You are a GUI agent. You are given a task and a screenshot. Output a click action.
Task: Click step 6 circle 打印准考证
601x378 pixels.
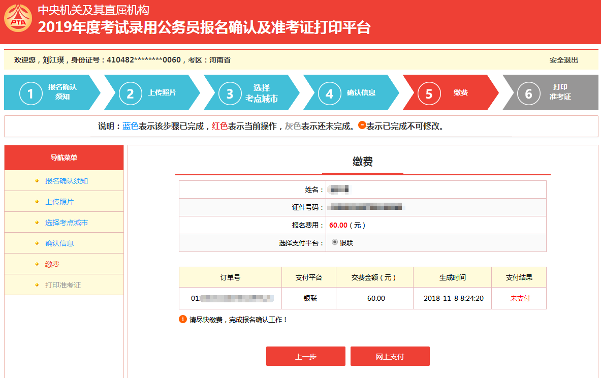(528, 93)
